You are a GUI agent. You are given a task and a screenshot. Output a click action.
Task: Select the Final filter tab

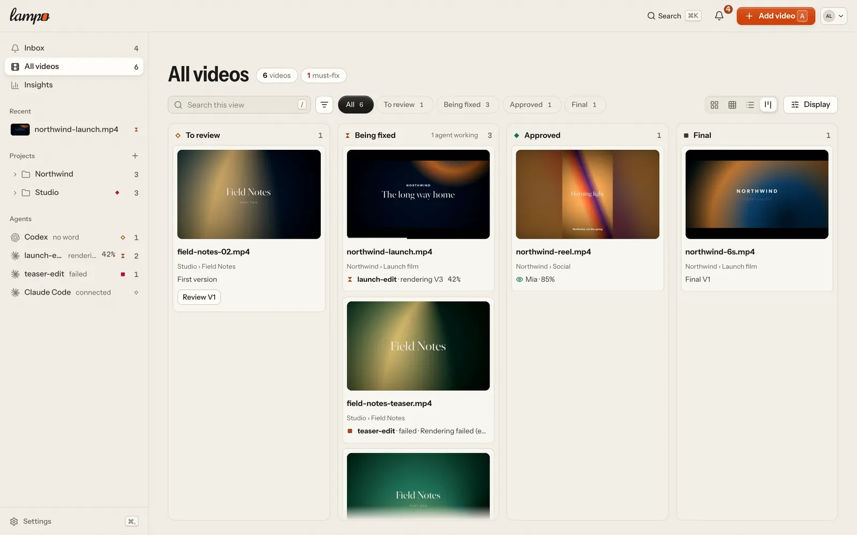pos(584,105)
